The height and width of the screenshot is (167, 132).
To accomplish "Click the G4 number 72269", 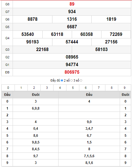I will pos(116,34).
